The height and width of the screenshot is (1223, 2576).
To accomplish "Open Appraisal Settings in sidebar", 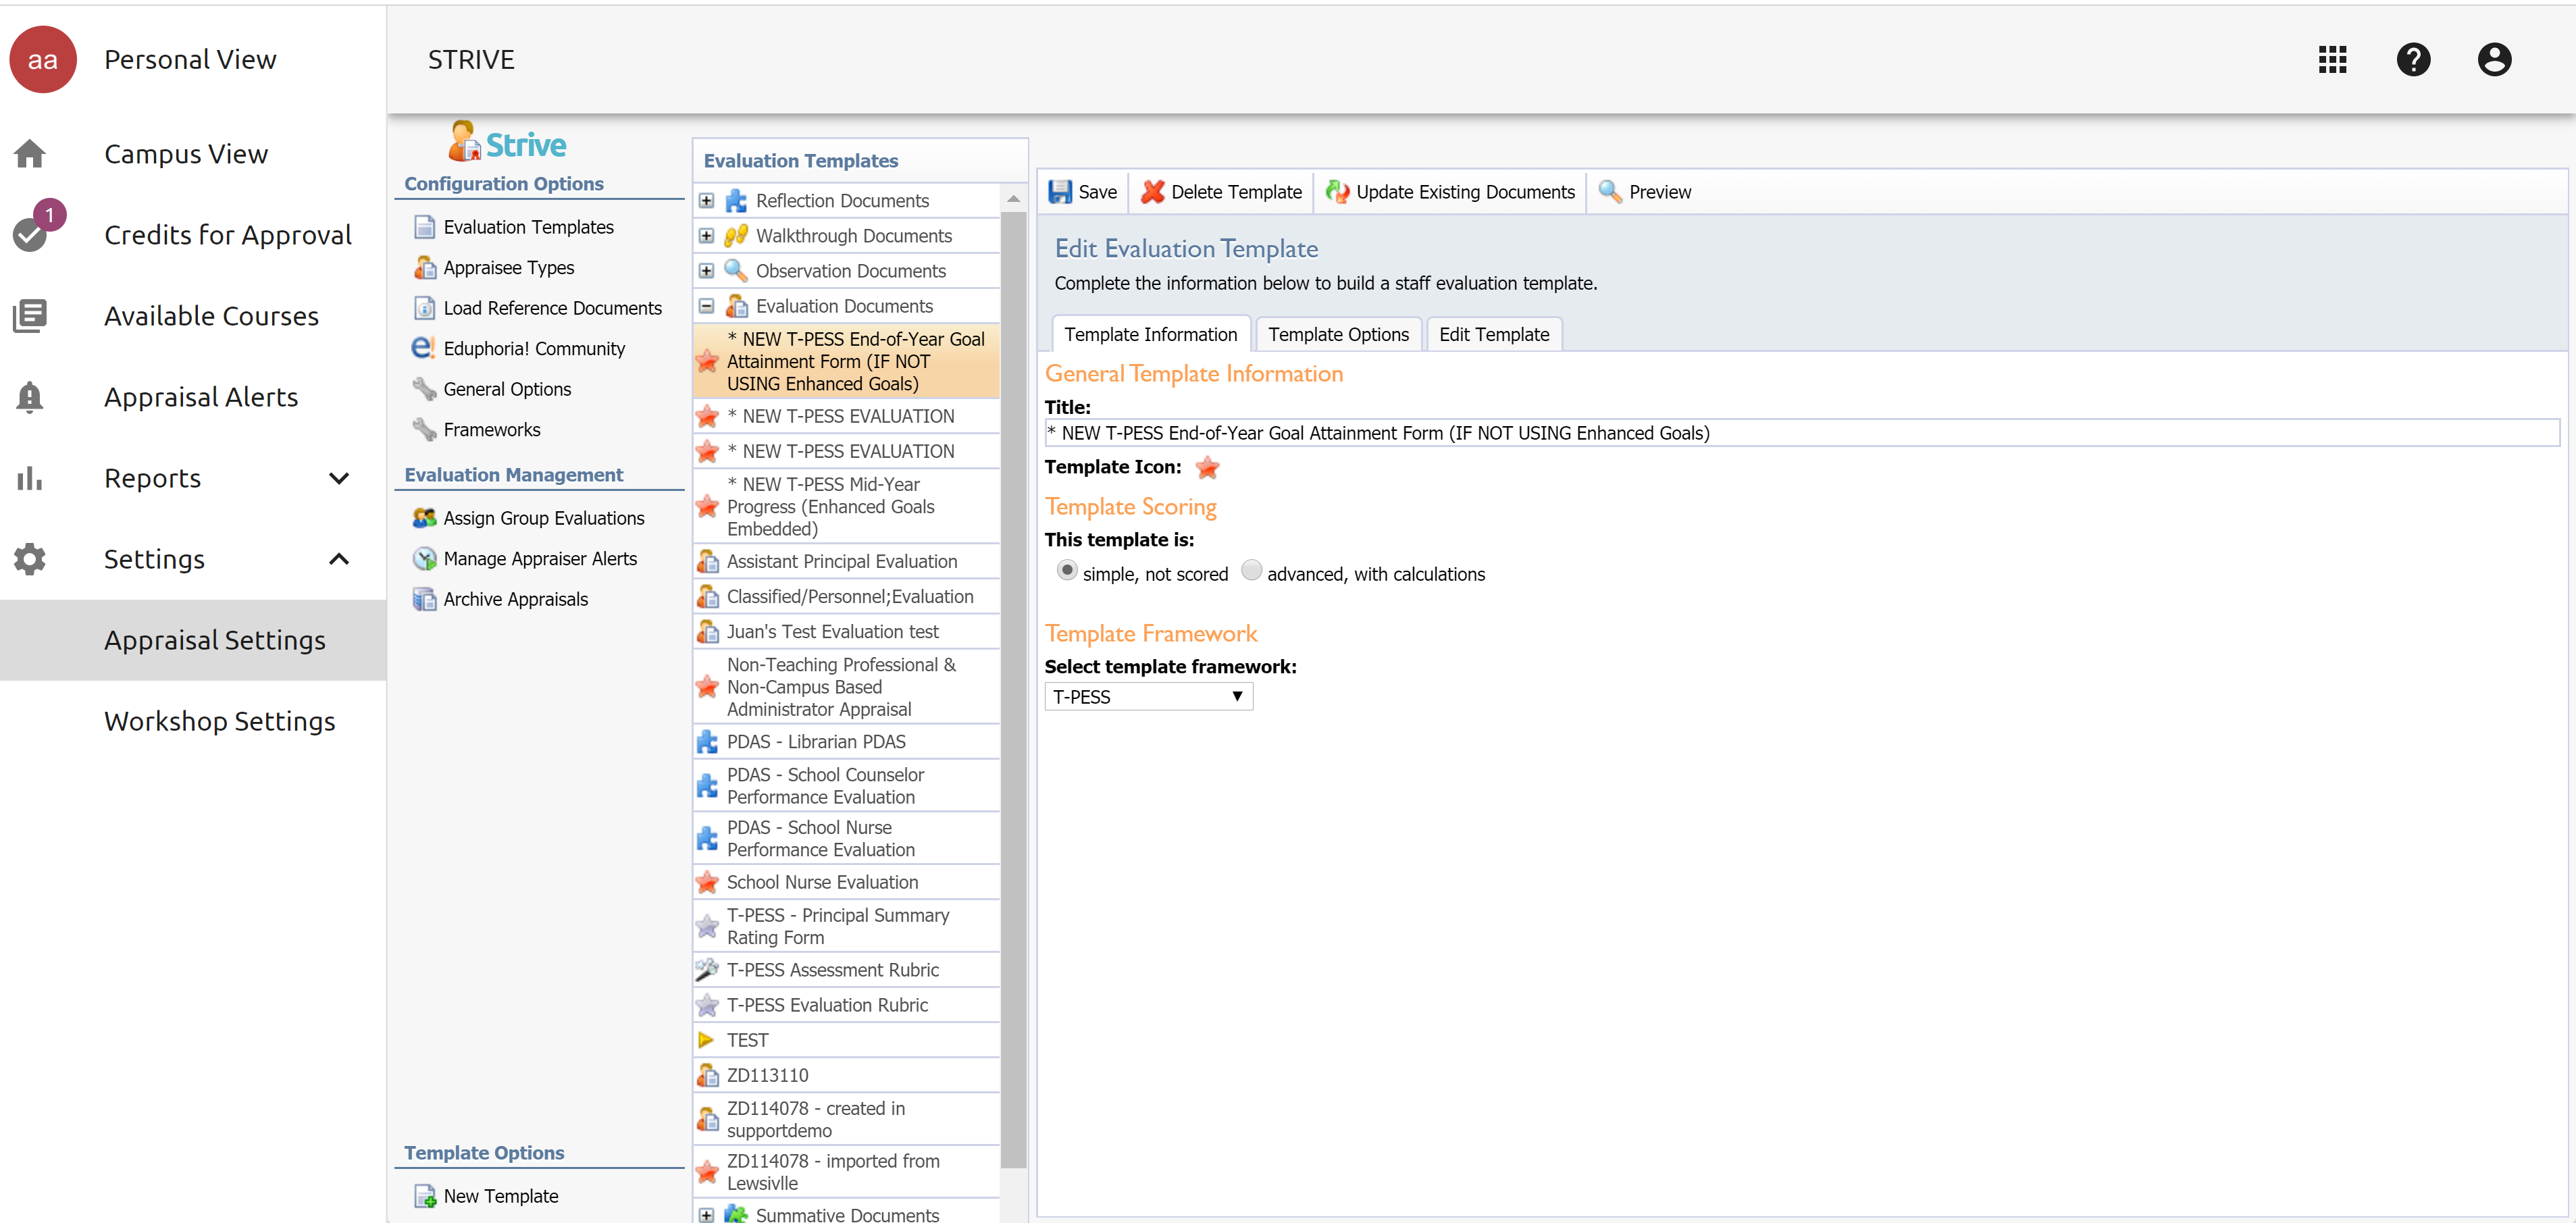I will click(x=193, y=640).
